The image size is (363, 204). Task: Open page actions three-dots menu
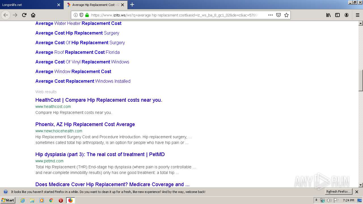coord(271,15)
